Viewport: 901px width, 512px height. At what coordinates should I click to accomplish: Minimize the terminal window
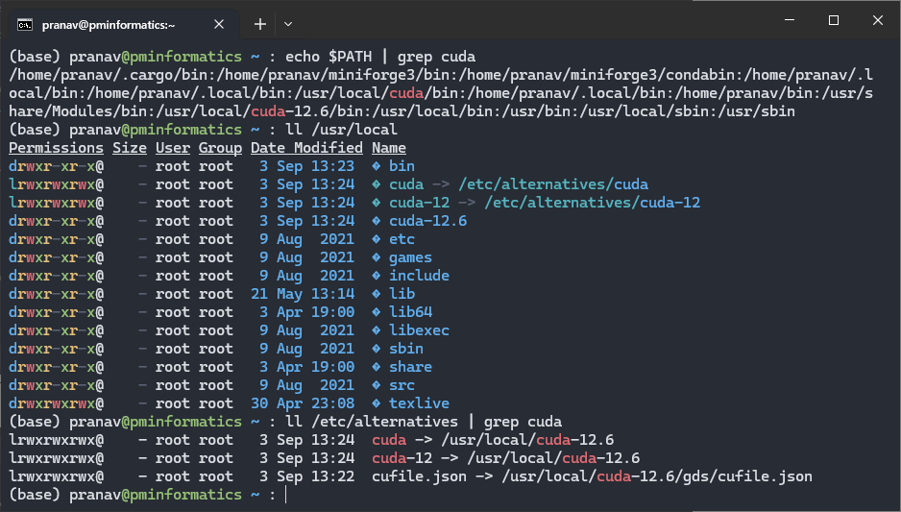point(790,20)
